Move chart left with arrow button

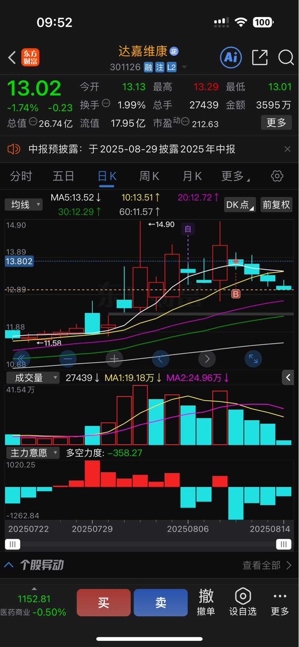coord(161,359)
